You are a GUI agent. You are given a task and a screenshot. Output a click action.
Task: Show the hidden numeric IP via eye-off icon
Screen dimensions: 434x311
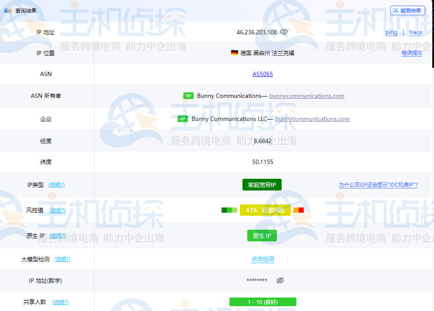click(280, 280)
